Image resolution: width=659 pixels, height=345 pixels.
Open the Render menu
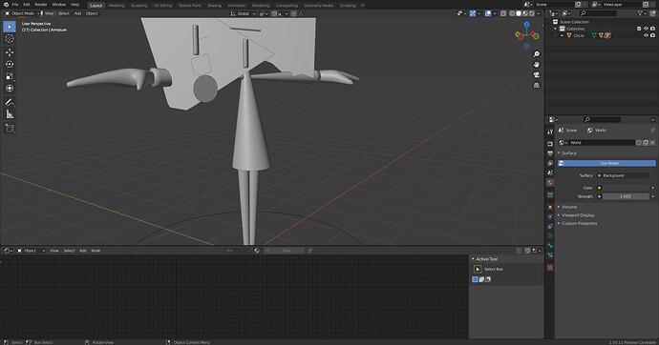[x=41, y=5]
